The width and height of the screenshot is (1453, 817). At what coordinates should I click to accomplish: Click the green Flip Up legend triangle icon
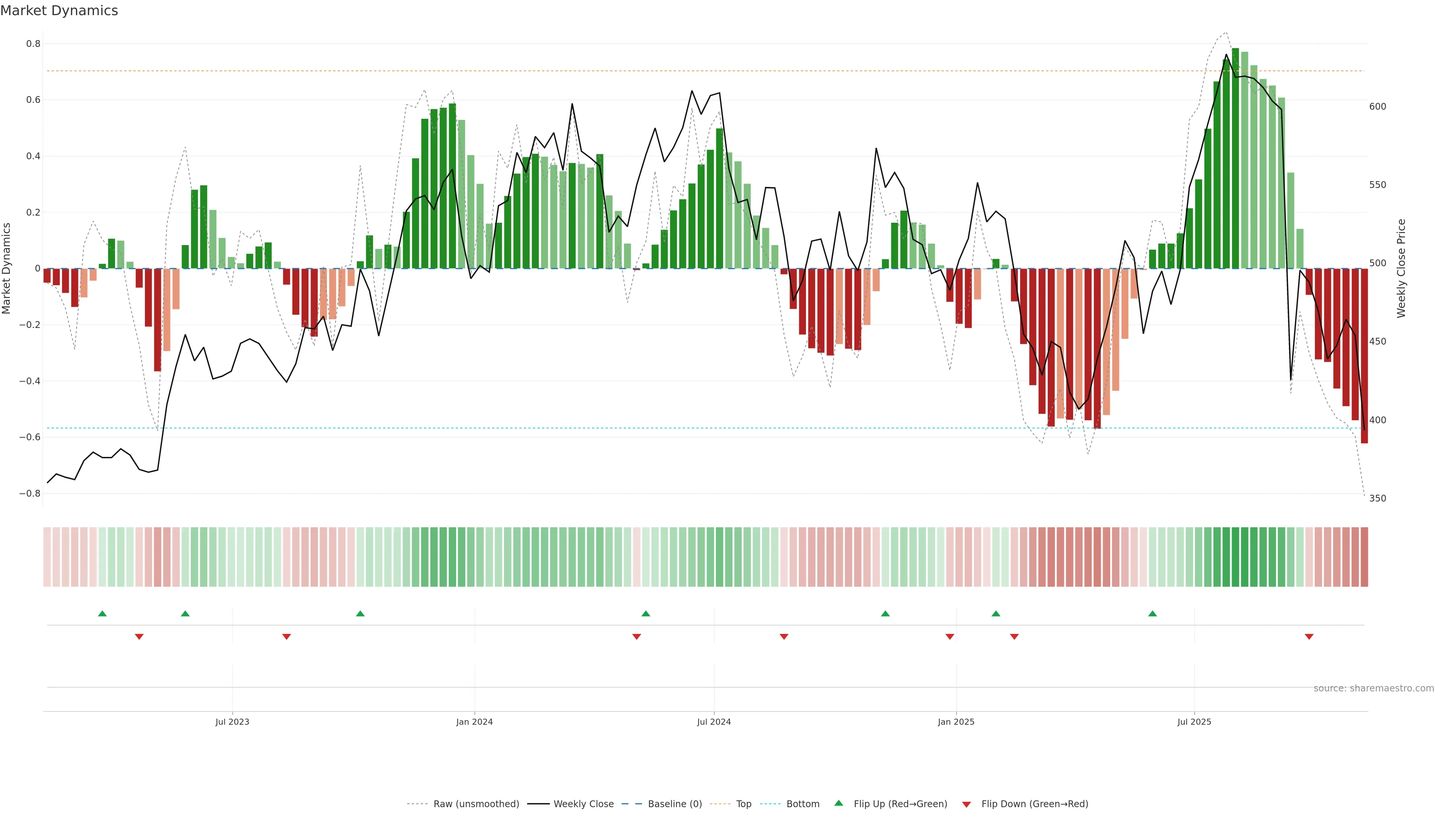(839, 803)
